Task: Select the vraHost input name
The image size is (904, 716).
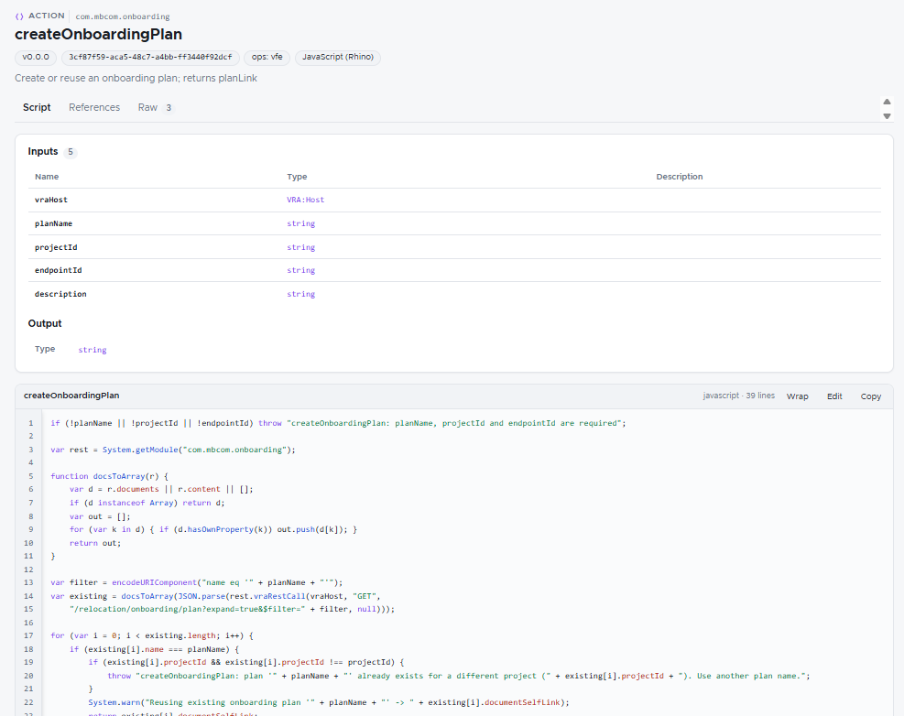Action: pos(51,200)
